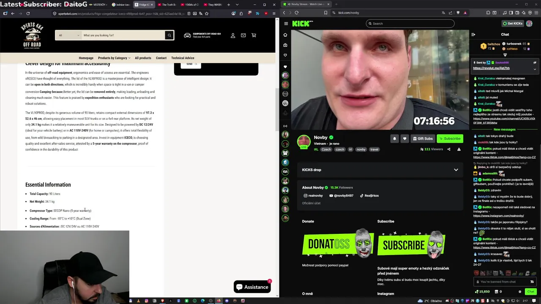Open the Kick browse icon in sidebar
This screenshot has width=541, height=304.
coord(285,45)
